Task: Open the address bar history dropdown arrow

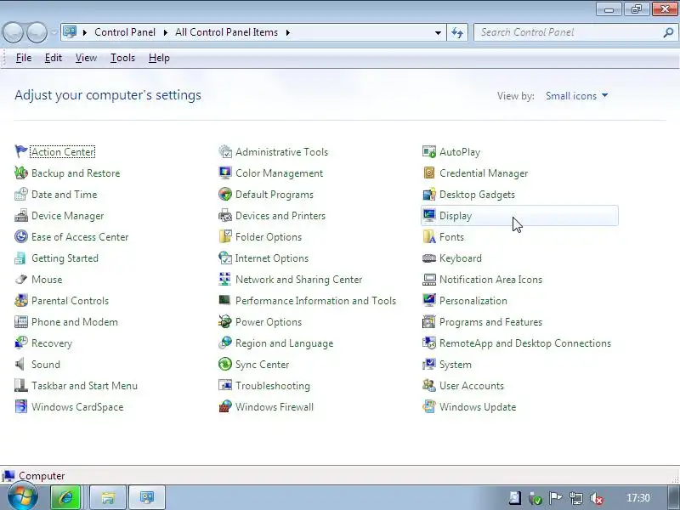Action: pyautogui.click(x=438, y=32)
